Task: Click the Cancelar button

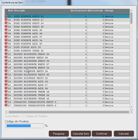Action: click(124, 133)
